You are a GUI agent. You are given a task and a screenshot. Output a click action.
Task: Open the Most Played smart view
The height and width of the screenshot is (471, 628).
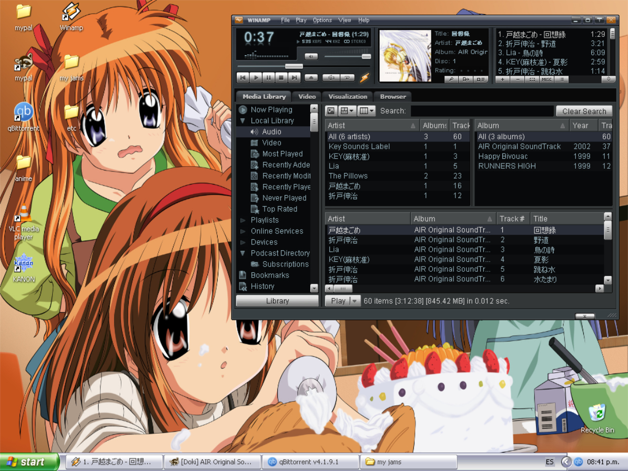[282, 154]
